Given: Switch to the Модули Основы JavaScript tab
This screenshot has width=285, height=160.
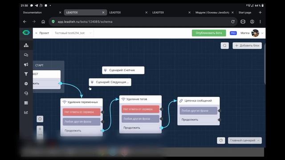Looking at the screenshot, I should tap(212, 12).
